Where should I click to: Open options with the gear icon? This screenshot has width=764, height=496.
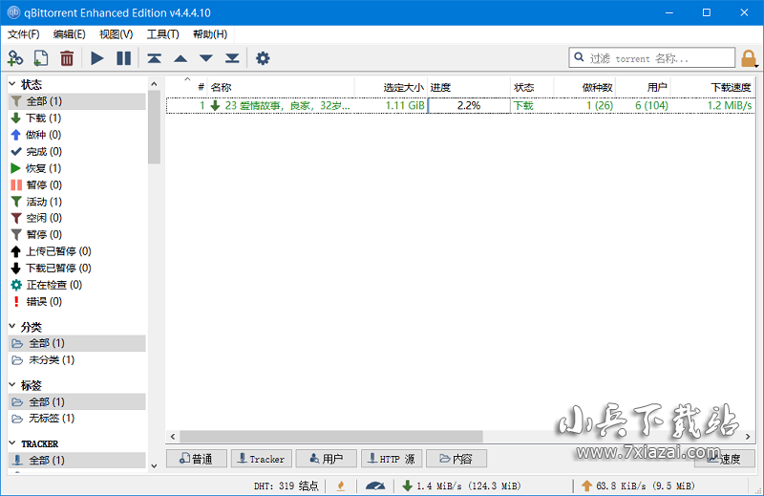coord(263,58)
